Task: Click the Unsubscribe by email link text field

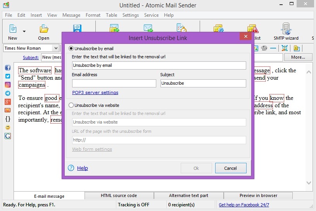Action: (x=159, y=65)
